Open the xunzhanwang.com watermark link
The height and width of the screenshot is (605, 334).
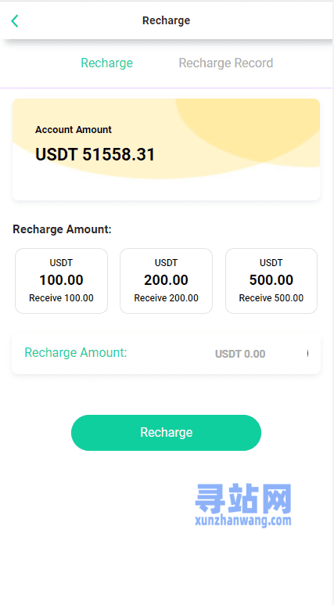(243, 521)
